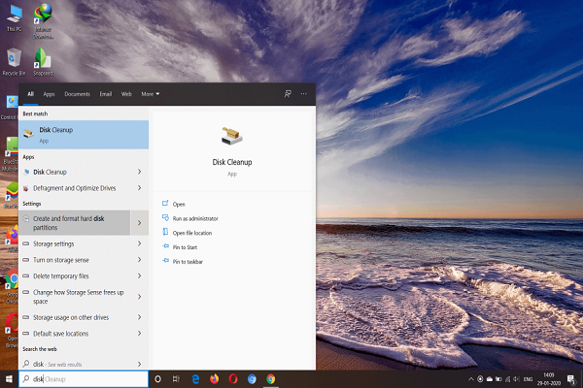Launch Google Chrome from the taskbar

point(271,378)
